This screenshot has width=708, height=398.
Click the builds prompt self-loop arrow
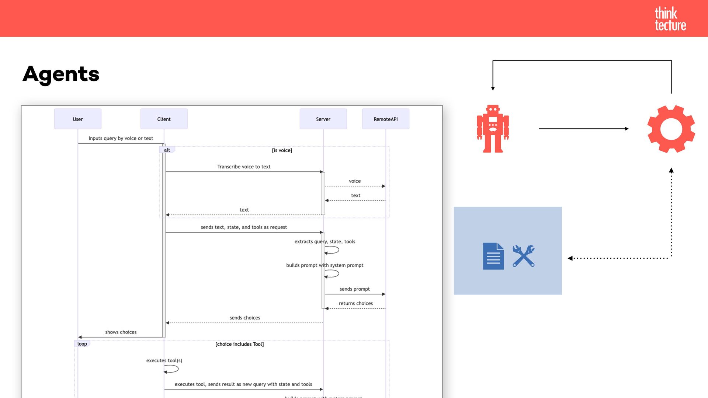point(332,274)
